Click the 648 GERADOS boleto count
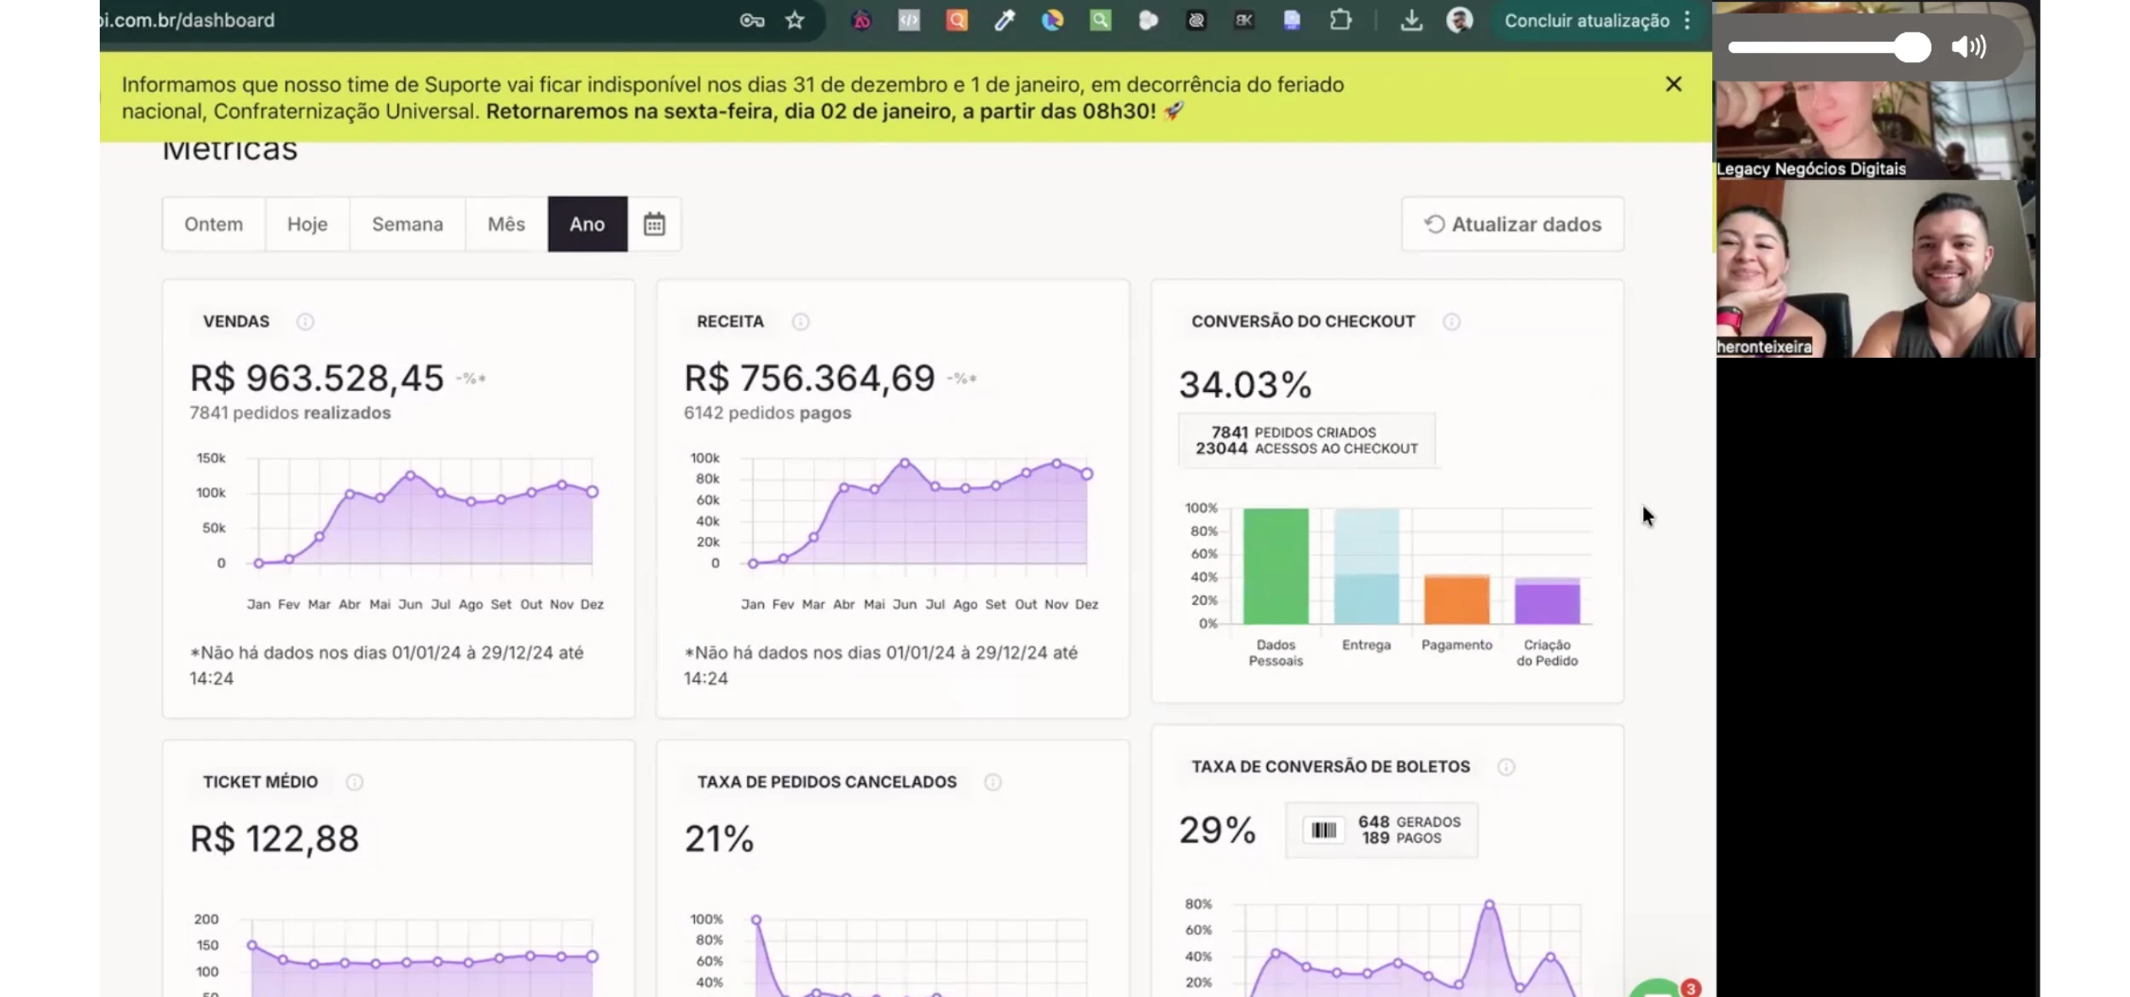 1409,822
